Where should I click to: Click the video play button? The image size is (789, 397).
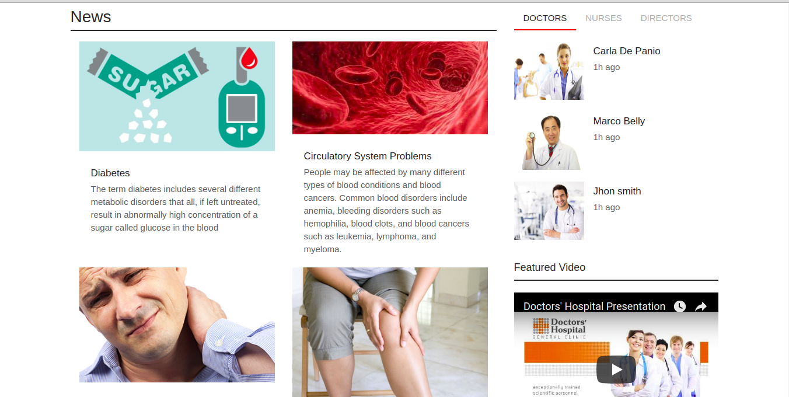pos(616,370)
